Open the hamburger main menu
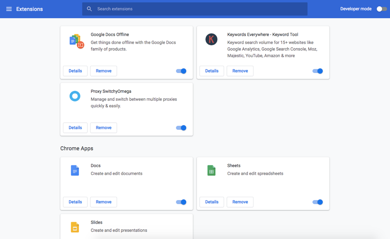Viewport: 390px width, 239px height. [9, 9]
